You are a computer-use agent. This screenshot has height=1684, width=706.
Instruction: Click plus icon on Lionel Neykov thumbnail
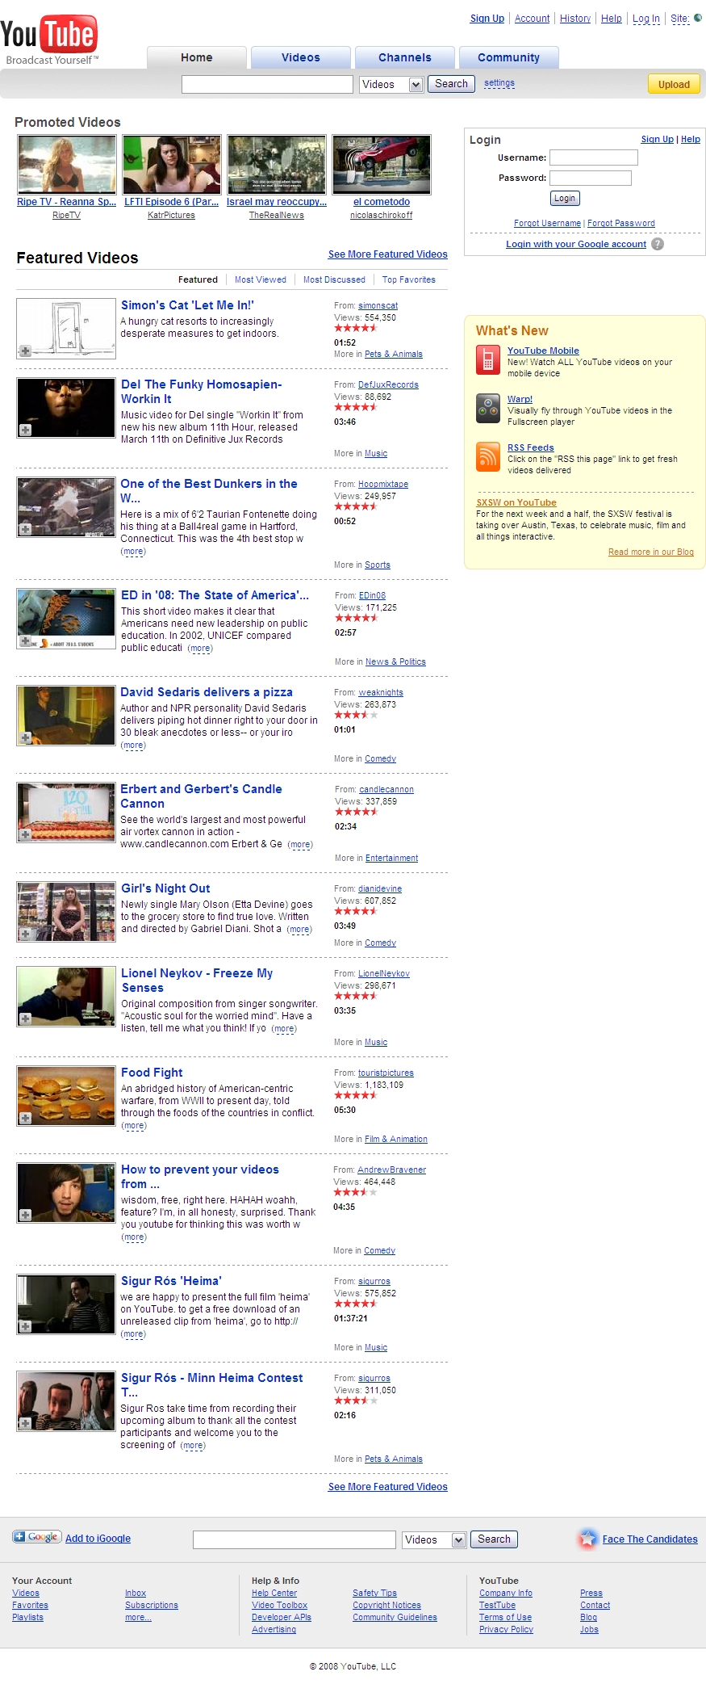tap(25, 1018)
